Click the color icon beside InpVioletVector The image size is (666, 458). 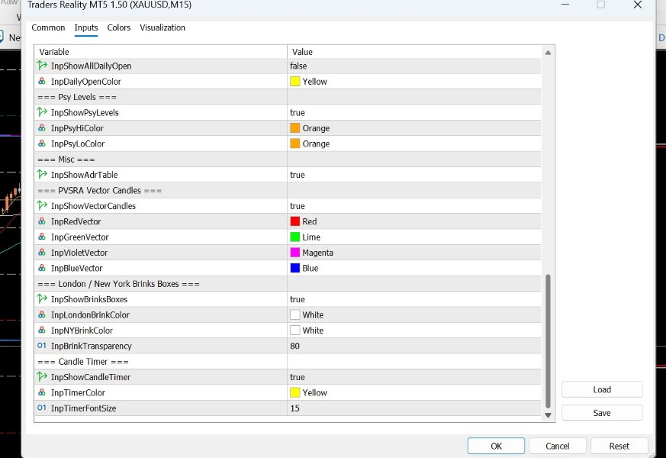click(42, 253)
